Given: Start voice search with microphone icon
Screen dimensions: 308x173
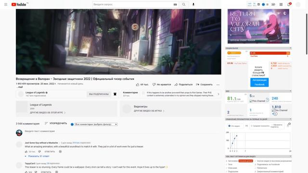Looking at the screenshot, I should 193,4.
